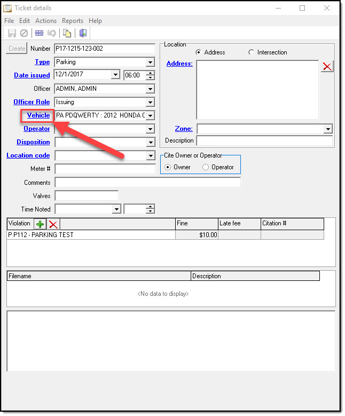Click the Undo arrow toolbar icon
This screenshot has height=416, width=345.
52,33
